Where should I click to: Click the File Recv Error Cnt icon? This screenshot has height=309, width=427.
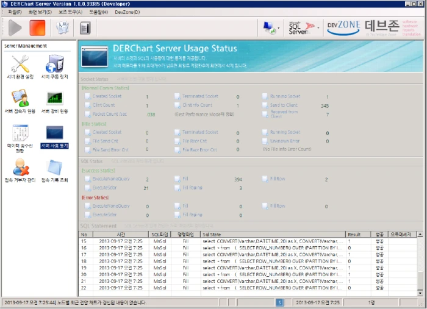point(178,150)
